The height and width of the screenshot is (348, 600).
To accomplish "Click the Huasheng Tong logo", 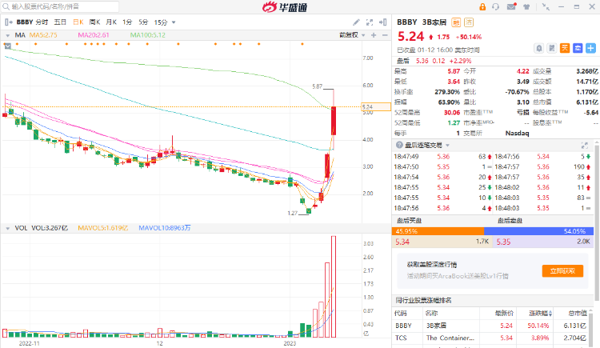I will 285,7.
